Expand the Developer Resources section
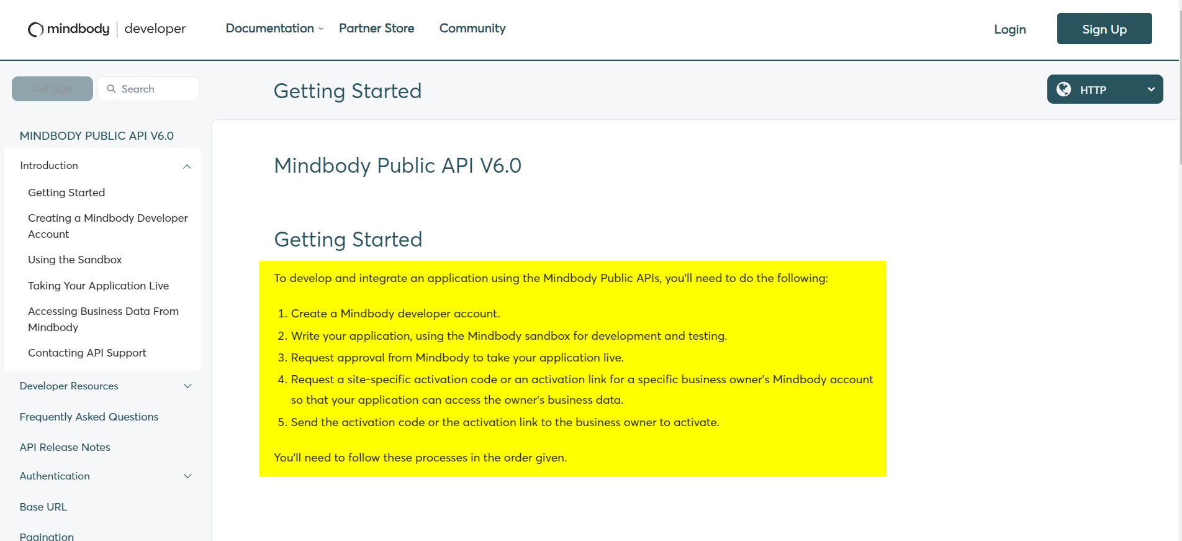 click(x=187, y=386)
